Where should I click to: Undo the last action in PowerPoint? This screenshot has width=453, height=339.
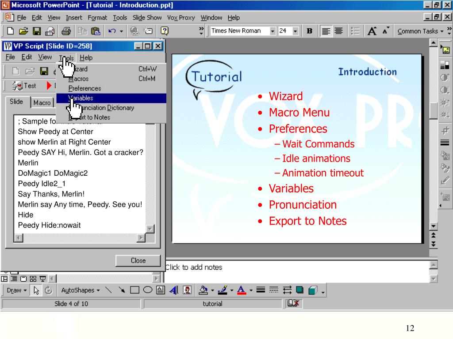coord(112,31)
